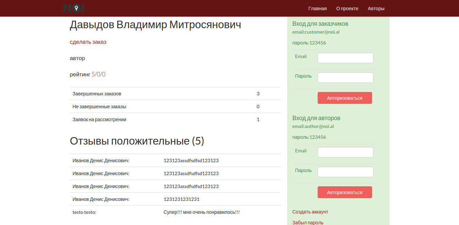Focus Пароль field for заказчиков login
The height and width of the screenshot is (225, 459).
[x=345, y=77]
